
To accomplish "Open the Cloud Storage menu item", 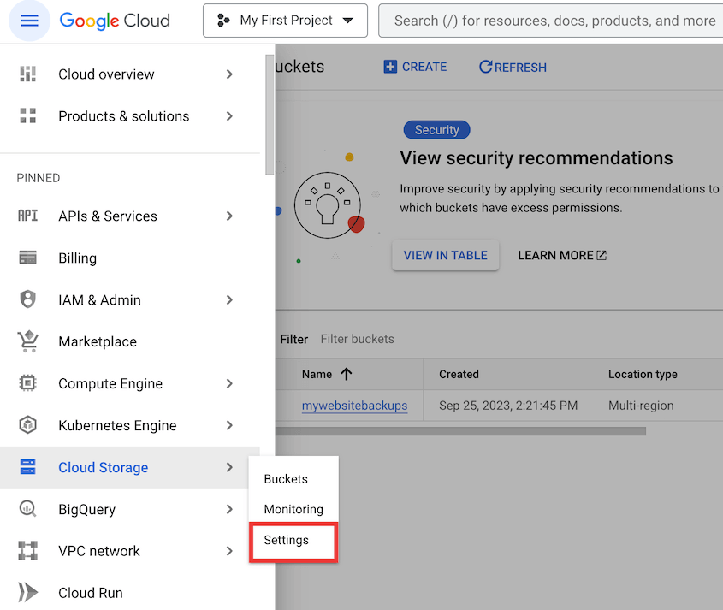I will pos(130,467).
